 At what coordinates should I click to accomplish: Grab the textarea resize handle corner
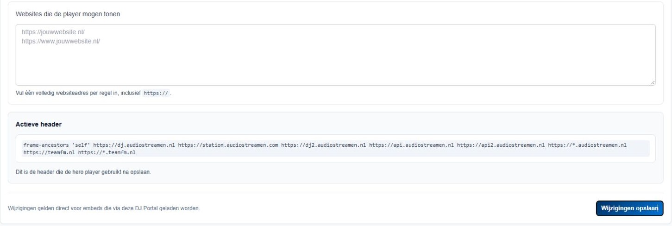tap(652, 82)
